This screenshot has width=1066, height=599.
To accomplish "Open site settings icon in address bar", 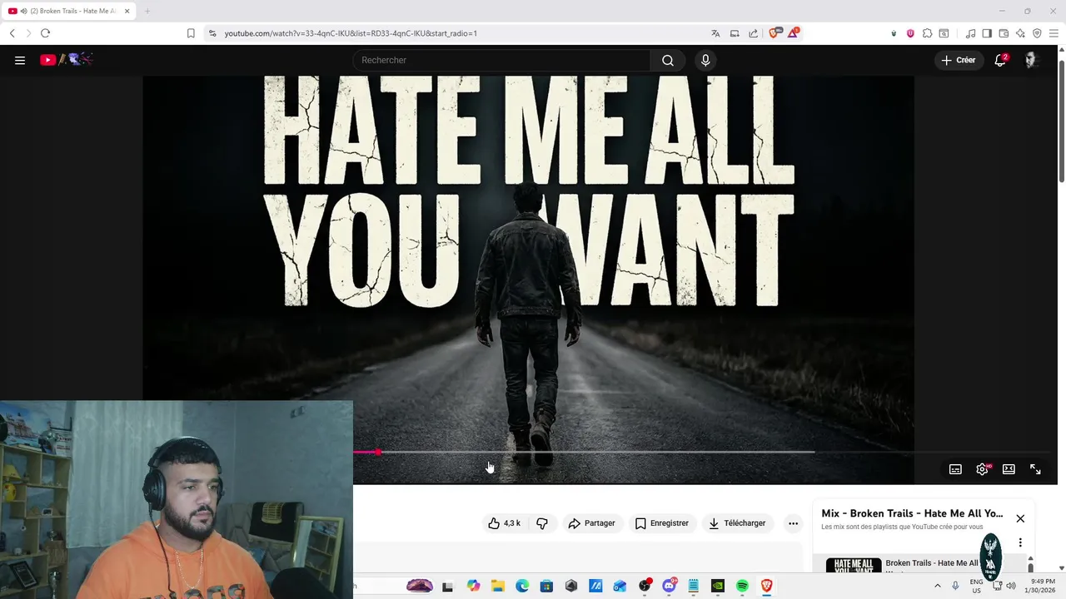I will point(212,33).
